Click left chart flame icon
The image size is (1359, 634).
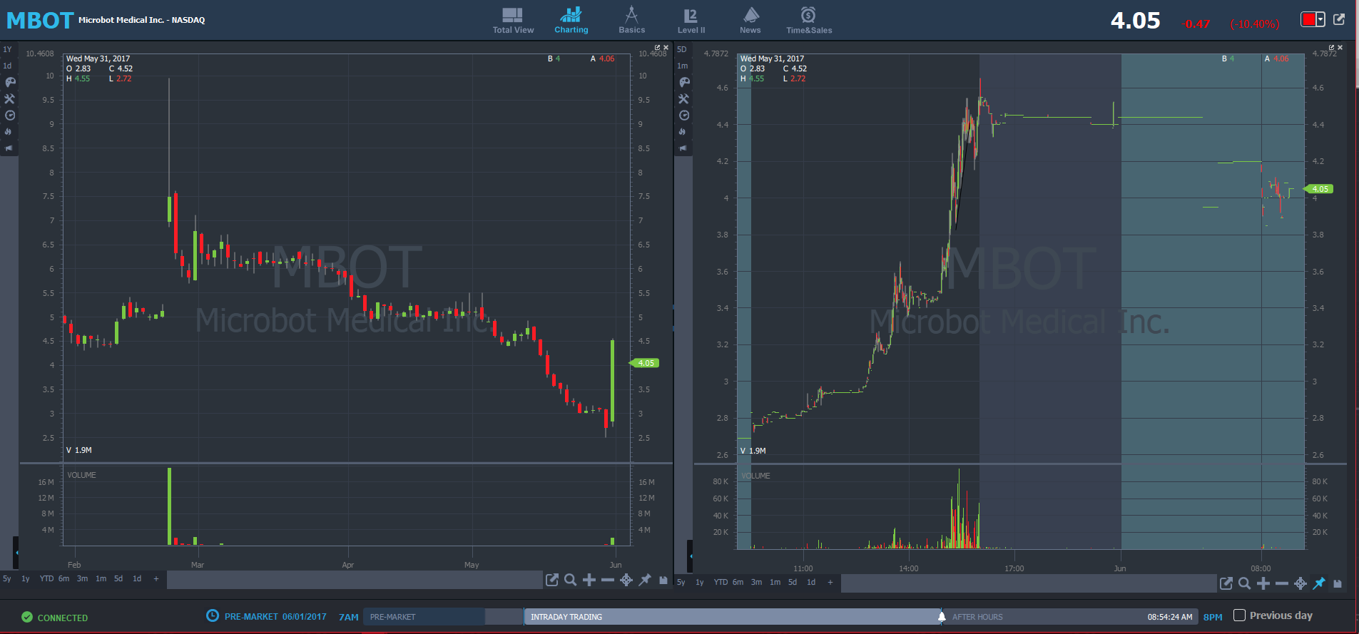tap(9, 131)
